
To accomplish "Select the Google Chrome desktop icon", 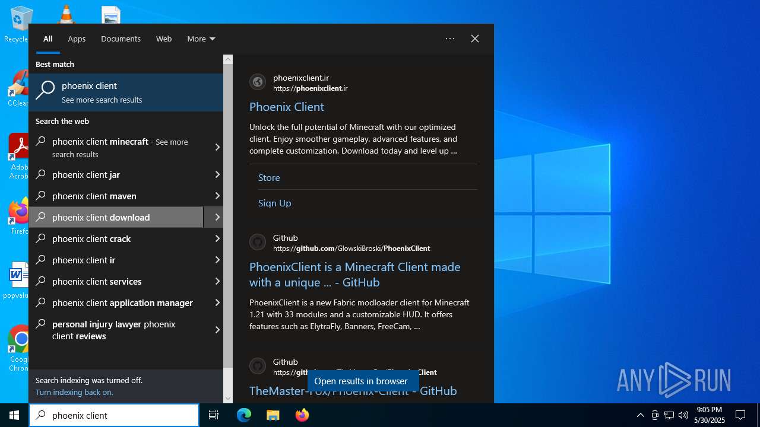I will click(18, 348).
